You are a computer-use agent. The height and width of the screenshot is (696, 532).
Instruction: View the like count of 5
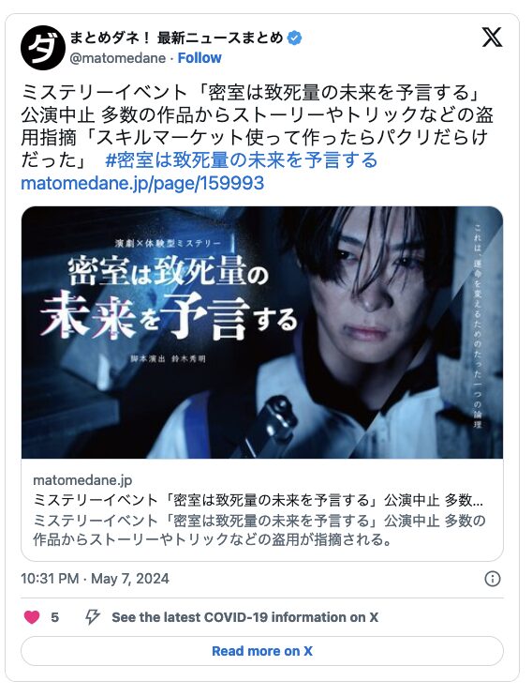(x=54, y=617)
